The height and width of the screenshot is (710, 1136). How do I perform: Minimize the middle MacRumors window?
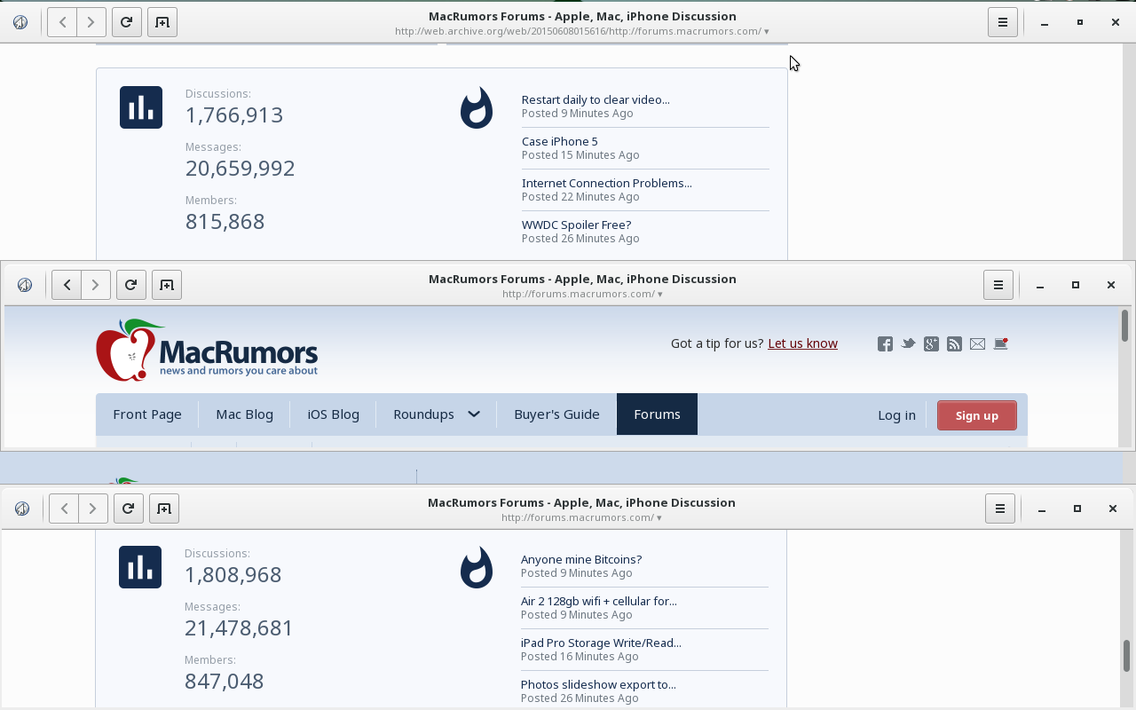1040,285
